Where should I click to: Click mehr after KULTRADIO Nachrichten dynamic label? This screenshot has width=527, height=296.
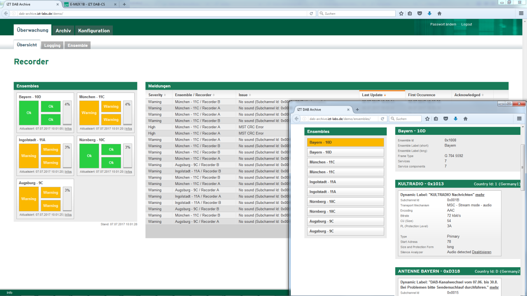(x=480, y=194)
